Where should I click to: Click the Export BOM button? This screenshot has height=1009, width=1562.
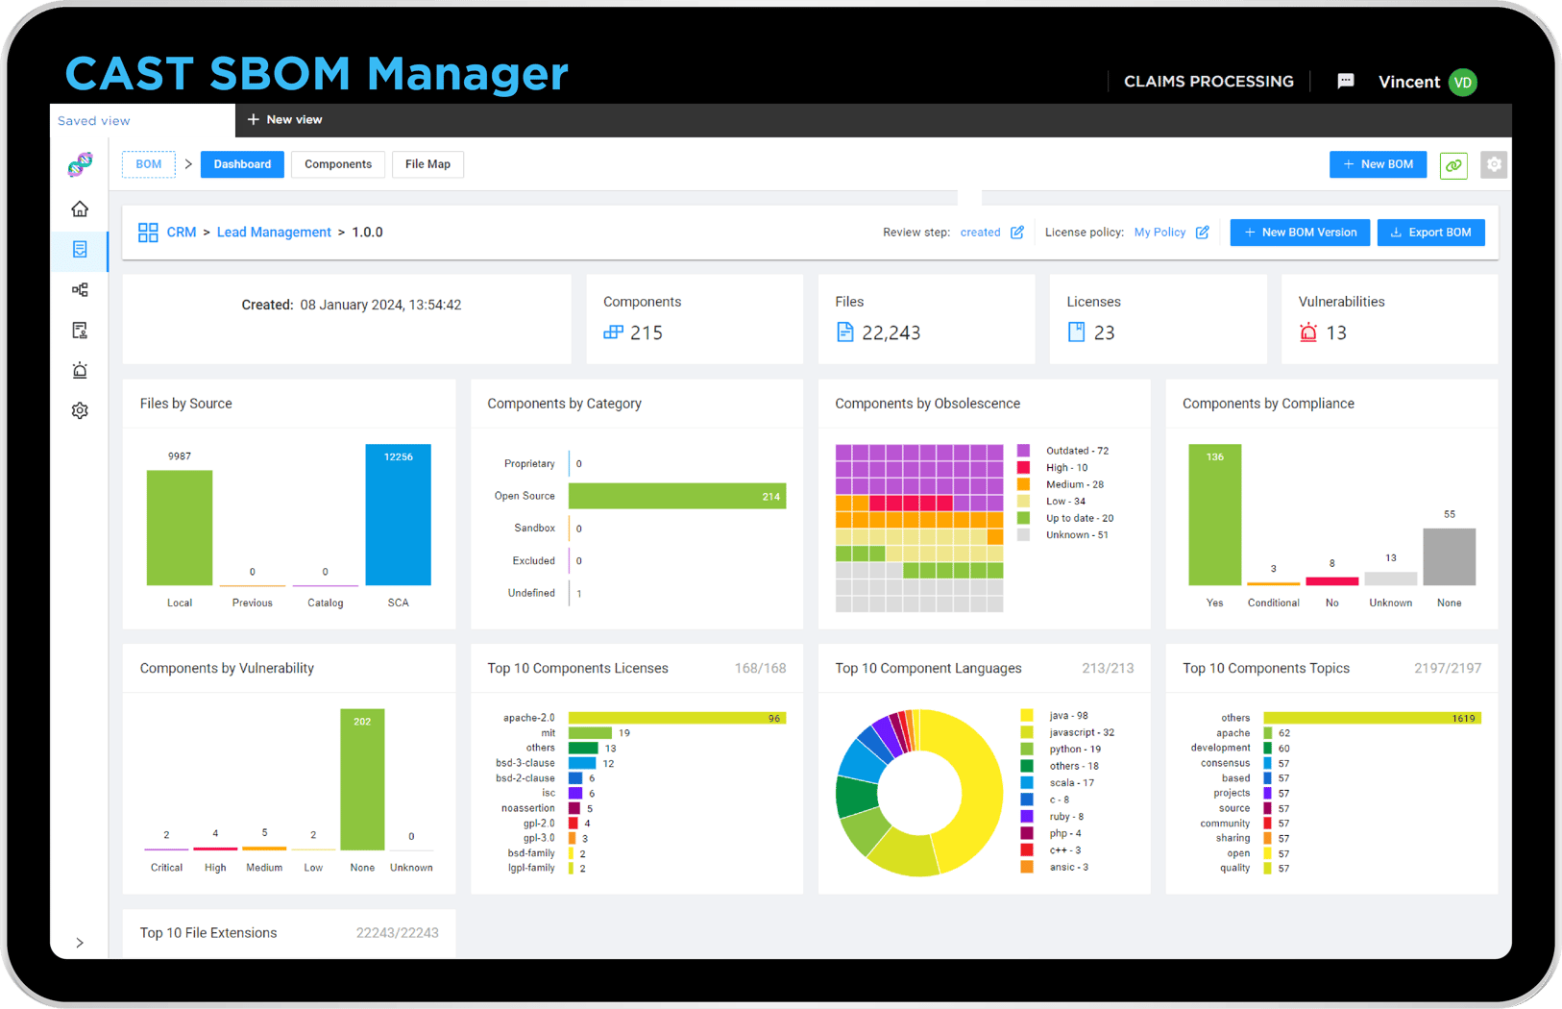click(1430, 232)
